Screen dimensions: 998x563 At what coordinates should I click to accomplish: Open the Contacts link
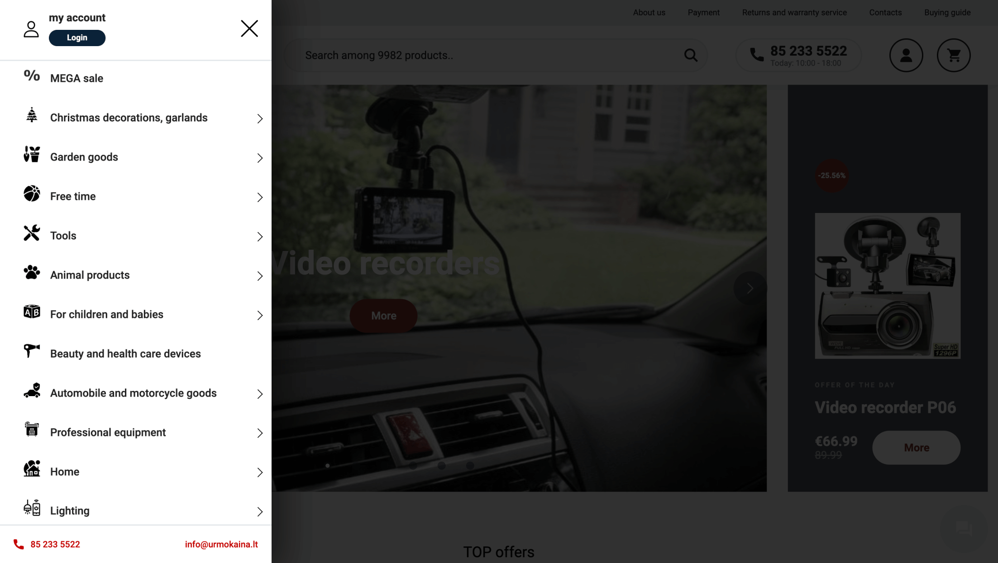pyautogui.click(x=885, y=13)
